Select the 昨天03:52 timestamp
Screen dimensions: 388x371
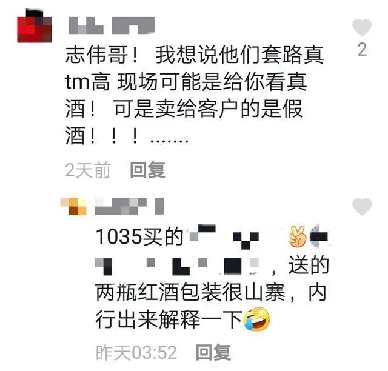coord(136,352)
